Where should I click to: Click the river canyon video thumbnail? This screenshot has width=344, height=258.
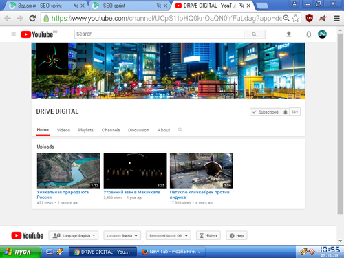(69, 171)
